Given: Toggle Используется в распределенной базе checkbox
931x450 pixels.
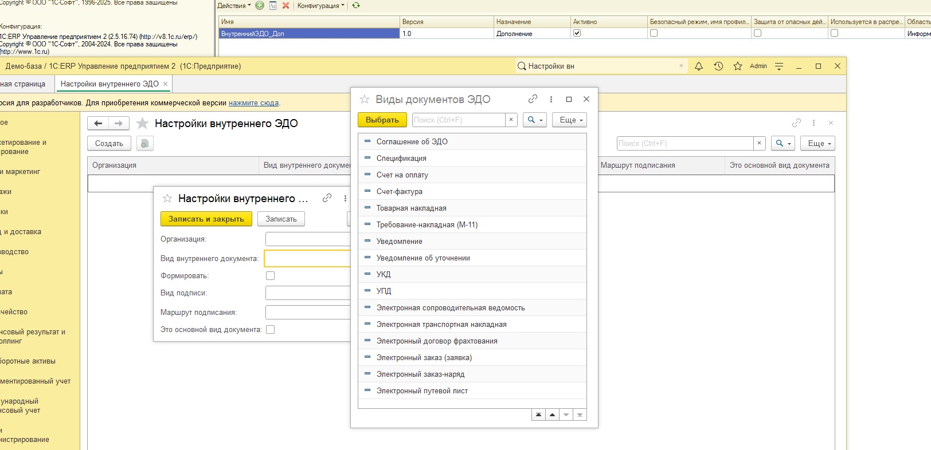Looking at the screenshot, I should click(x=834, y=33).
